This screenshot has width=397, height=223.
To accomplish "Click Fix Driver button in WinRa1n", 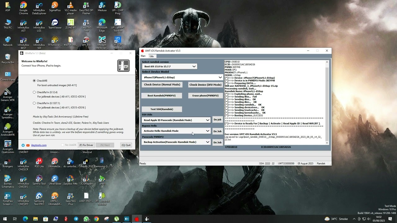I will click(x=86, y=145).
